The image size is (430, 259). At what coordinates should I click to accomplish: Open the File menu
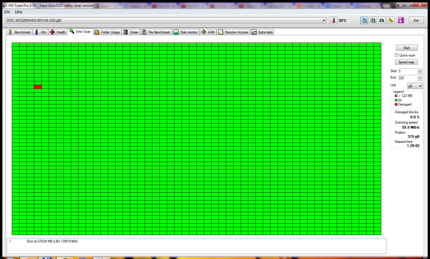[x=7, y=12]
